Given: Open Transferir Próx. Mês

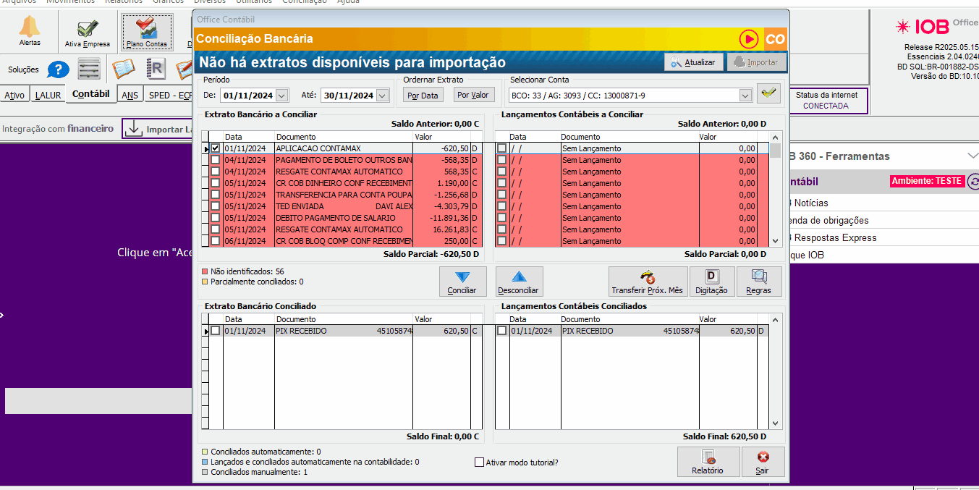Looking at the screenshot, I should coord(647,282).
